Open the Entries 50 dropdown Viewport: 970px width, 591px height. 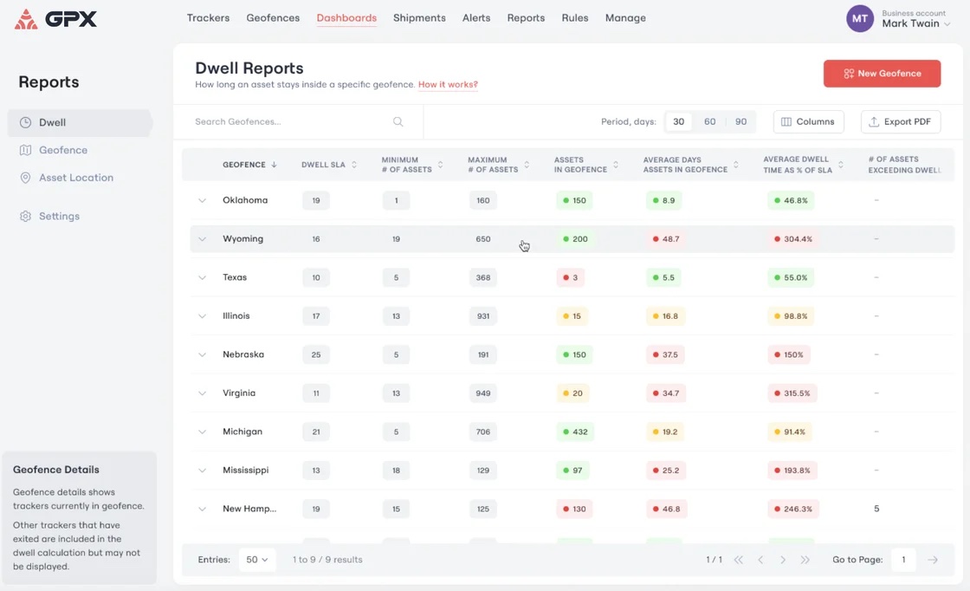pos(256,560)
